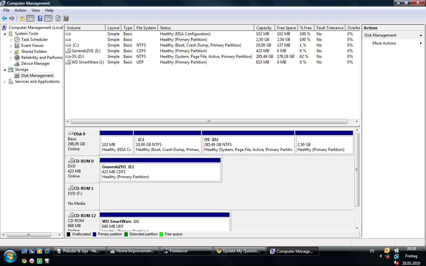Select System Tools in the tree
Screen dimensions: 426x266
(26, 34)
